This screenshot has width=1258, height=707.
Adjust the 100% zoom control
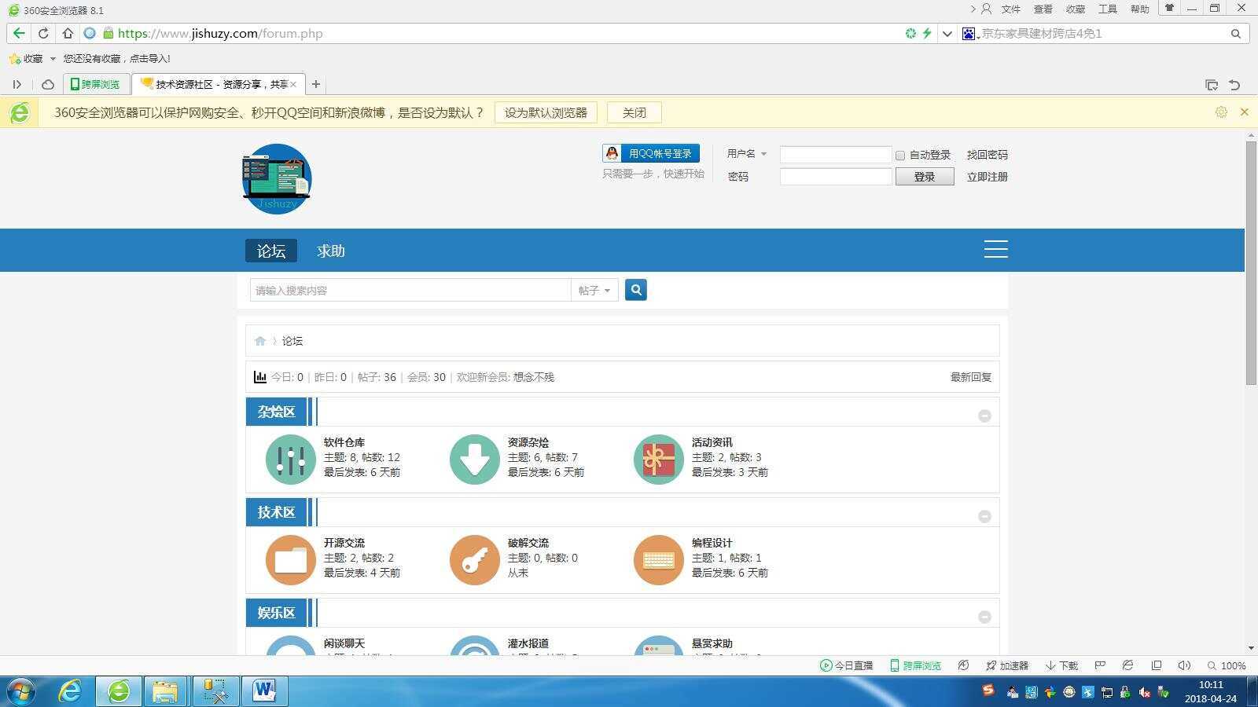(1229, 665)
